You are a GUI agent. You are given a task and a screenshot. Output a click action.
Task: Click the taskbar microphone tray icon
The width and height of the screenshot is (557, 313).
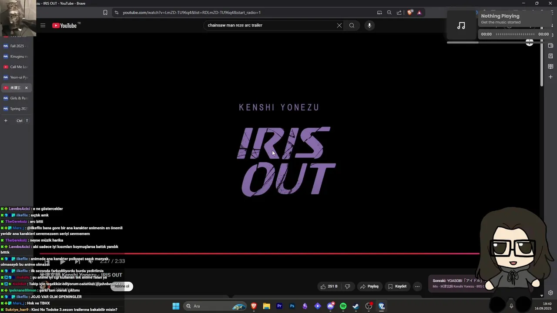point(511,306)
